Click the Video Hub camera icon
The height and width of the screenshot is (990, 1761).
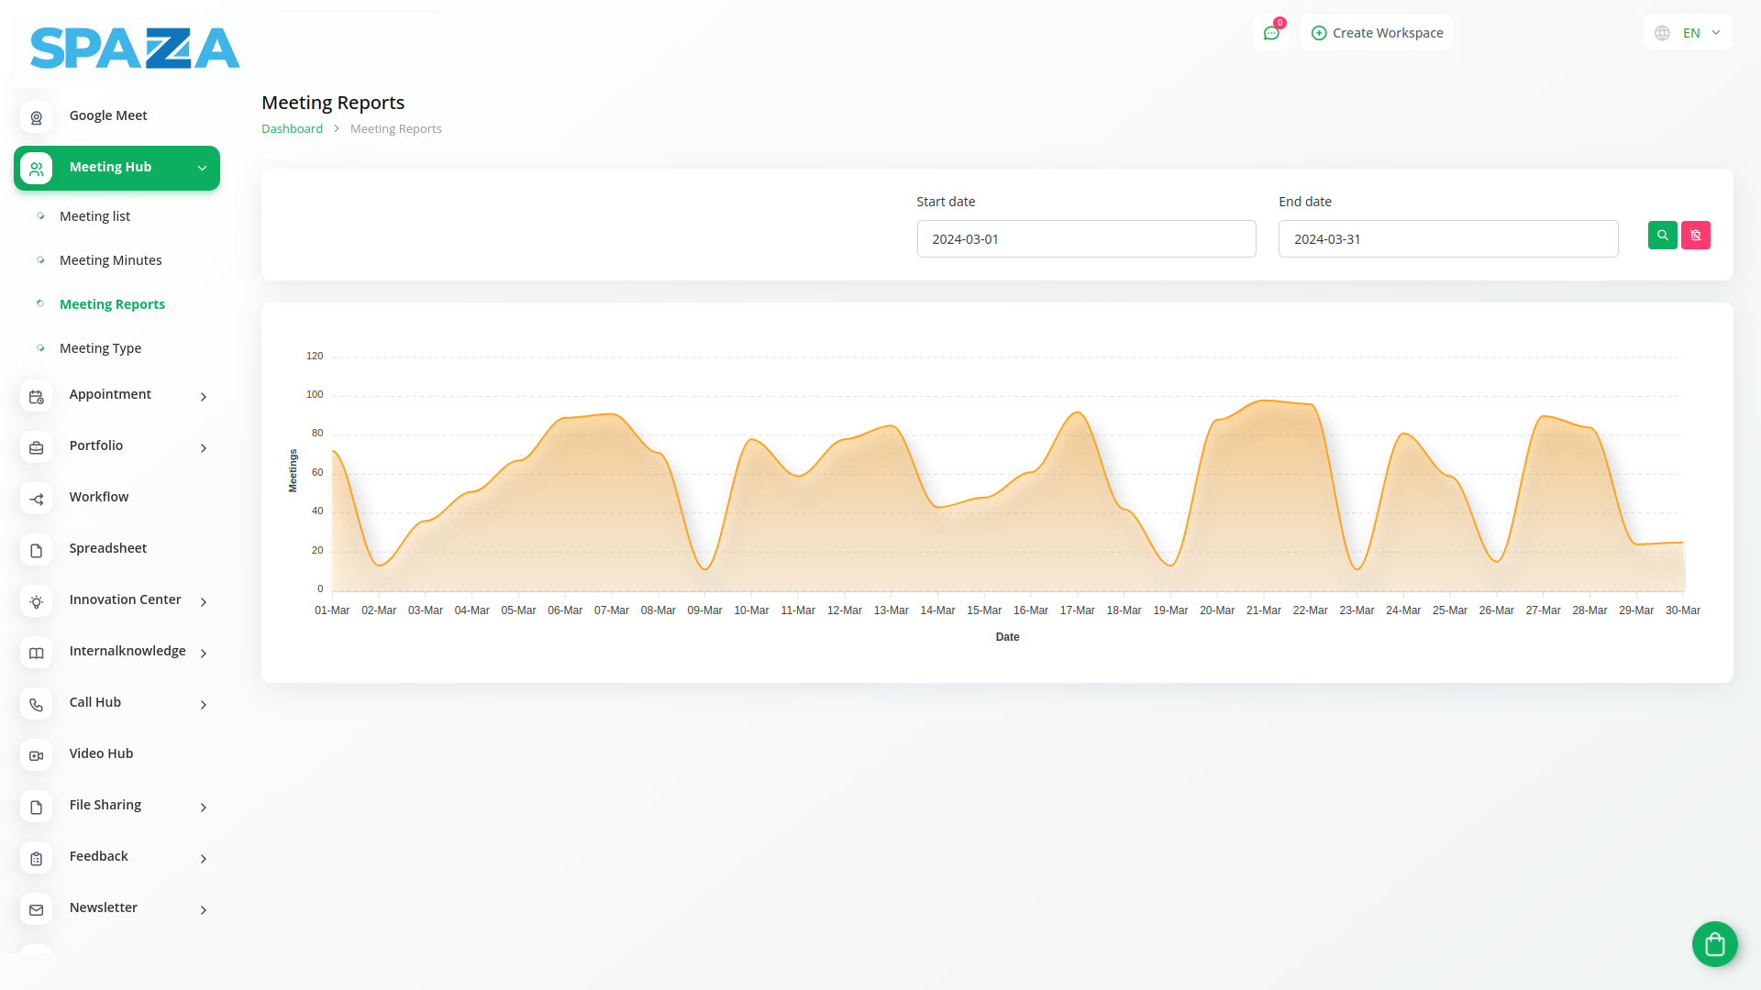tap(37, 755)
